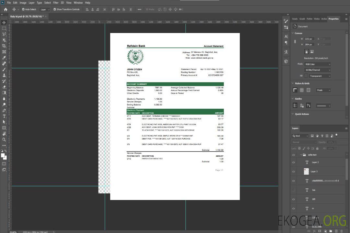This screenshot has width=350, height=233.
Task: Toggle layer filtering switch in Layers panel
Action: 336,135
